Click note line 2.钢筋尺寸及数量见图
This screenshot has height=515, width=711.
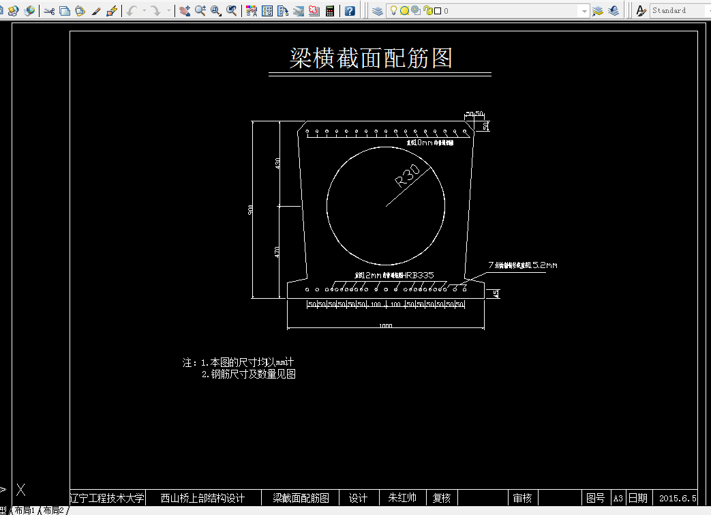click(249, 374)
